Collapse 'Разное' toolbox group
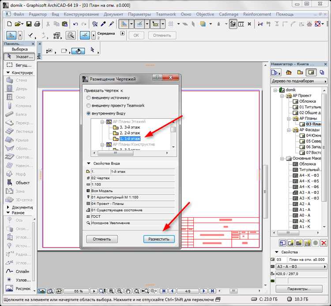Viewport: 331px width, 306px height. click(8, 213)
